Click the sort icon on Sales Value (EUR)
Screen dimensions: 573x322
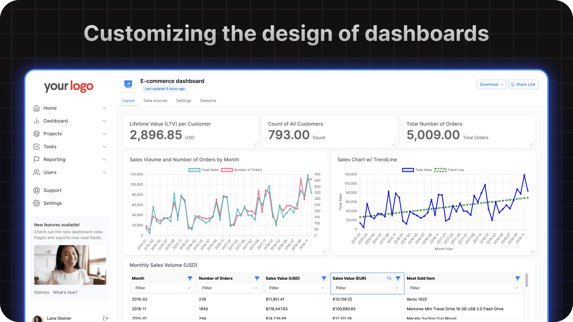coord(389,278)
